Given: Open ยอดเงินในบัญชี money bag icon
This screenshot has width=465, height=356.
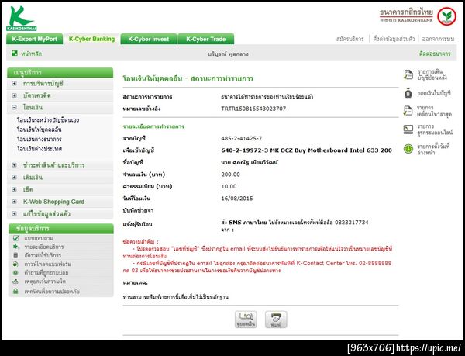Looking at the screenshot, I should pos(408,93).
